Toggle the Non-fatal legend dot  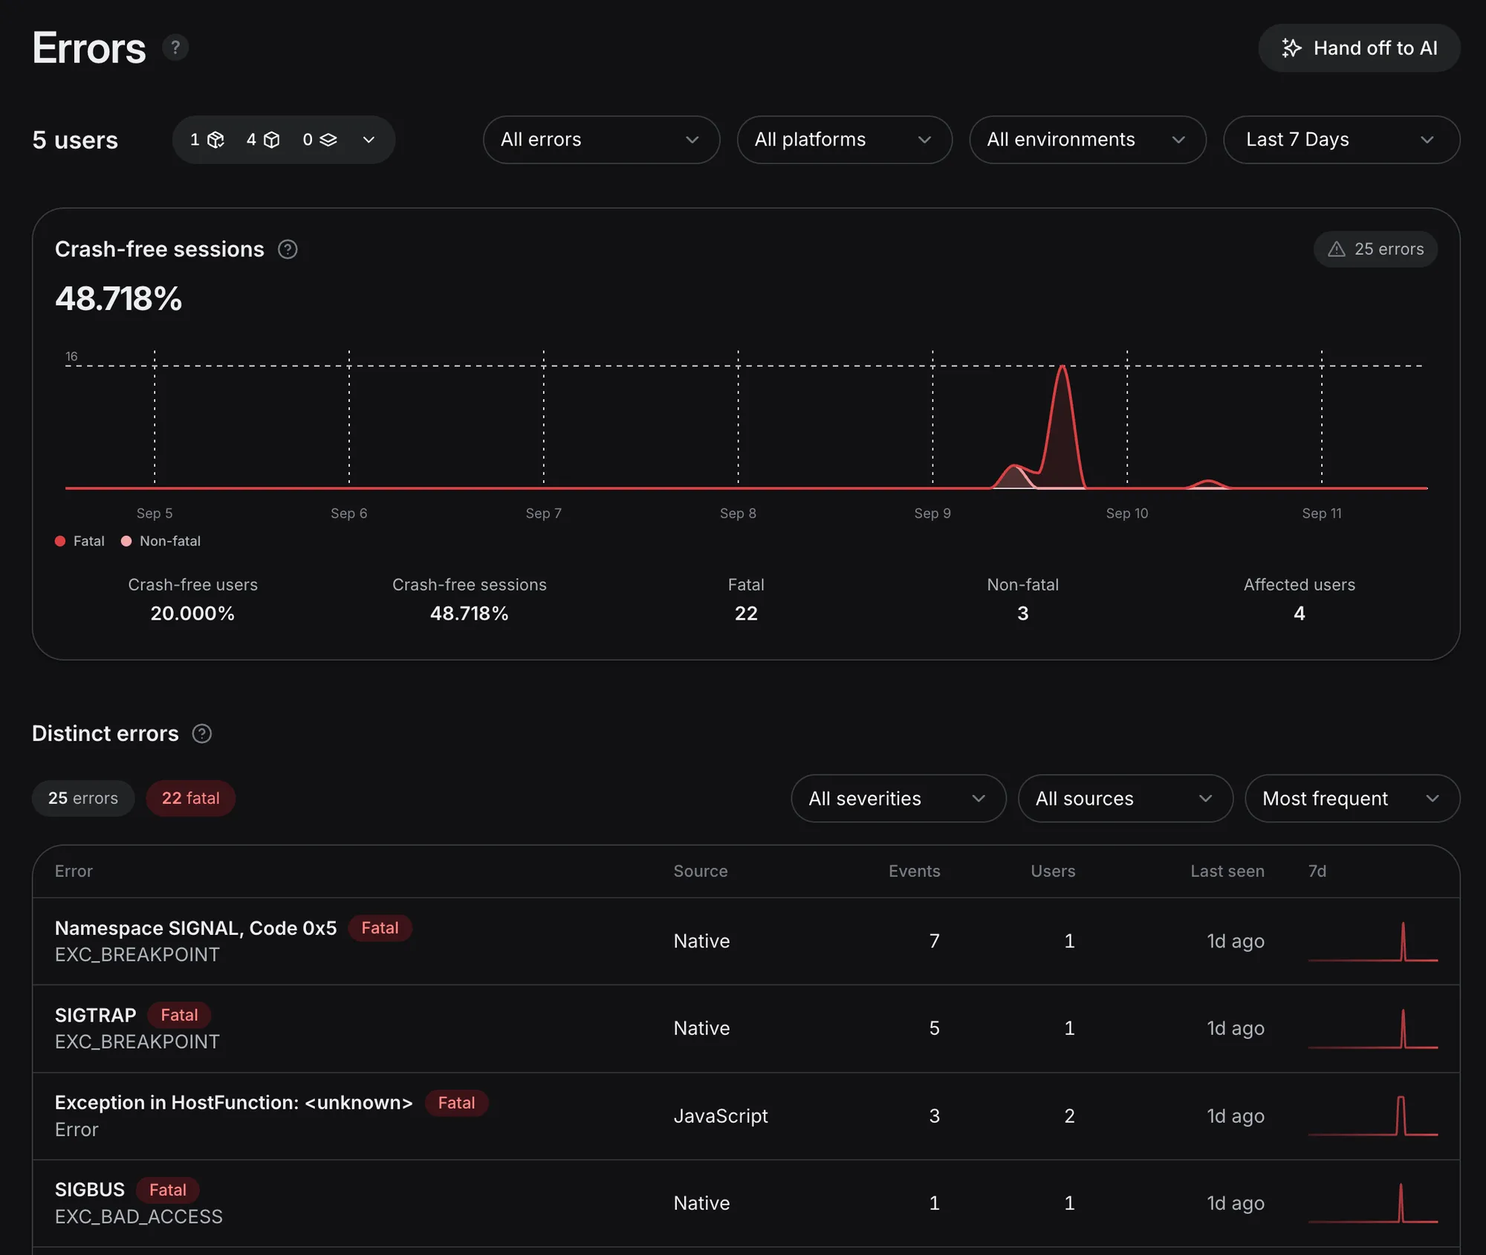[x=126, y=541]
